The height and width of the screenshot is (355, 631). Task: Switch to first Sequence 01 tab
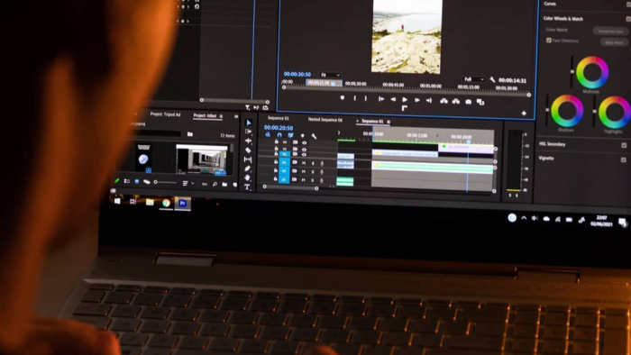point(278,118)
